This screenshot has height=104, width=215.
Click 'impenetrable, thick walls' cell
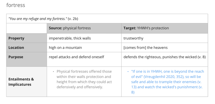[x=84, y=38]
